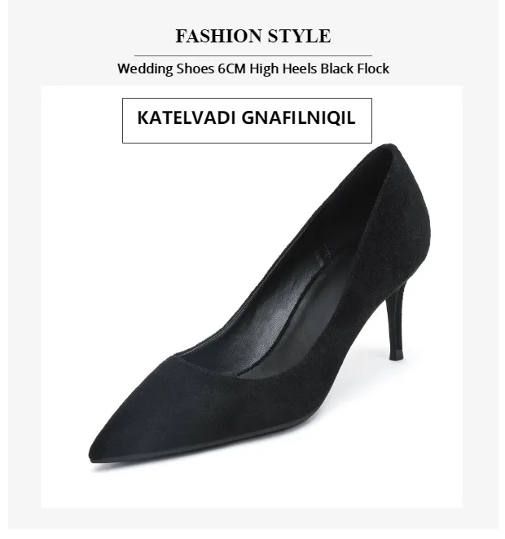
Task: Click the words Wedding Shoes in the subtitle
Action: tap(165, 68)
